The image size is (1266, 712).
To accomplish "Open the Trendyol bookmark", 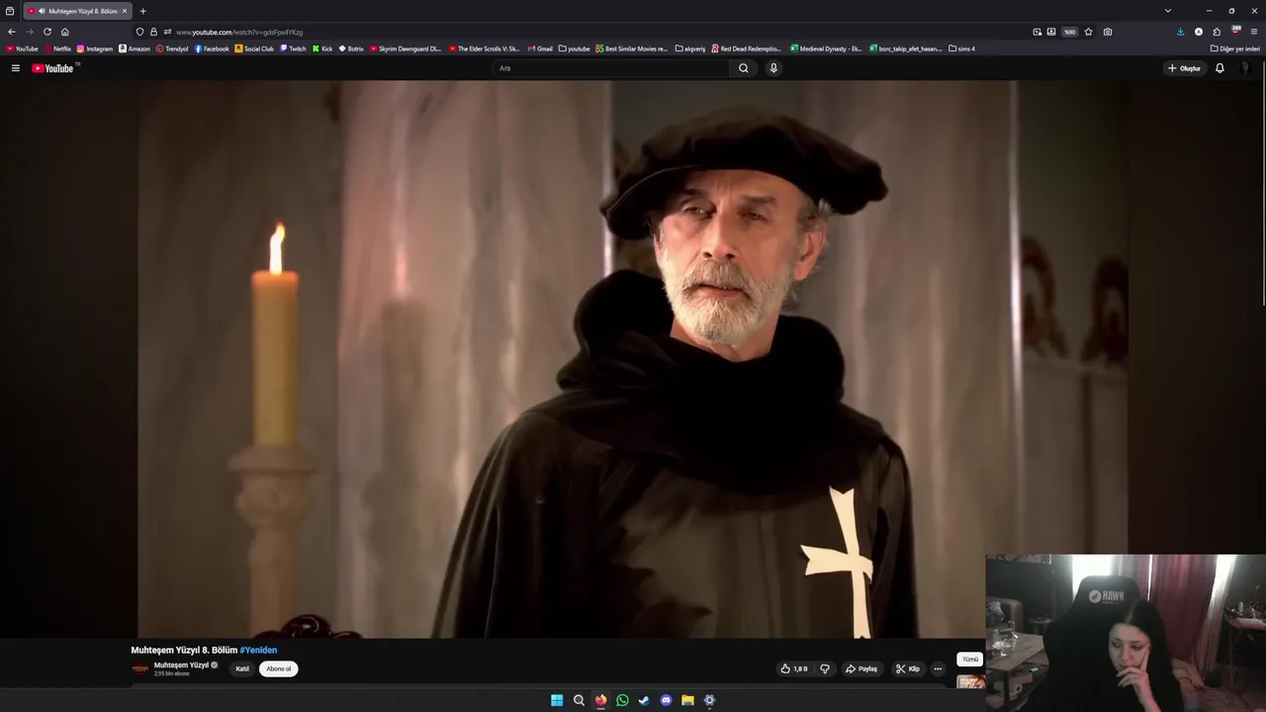I will [172, 48].
